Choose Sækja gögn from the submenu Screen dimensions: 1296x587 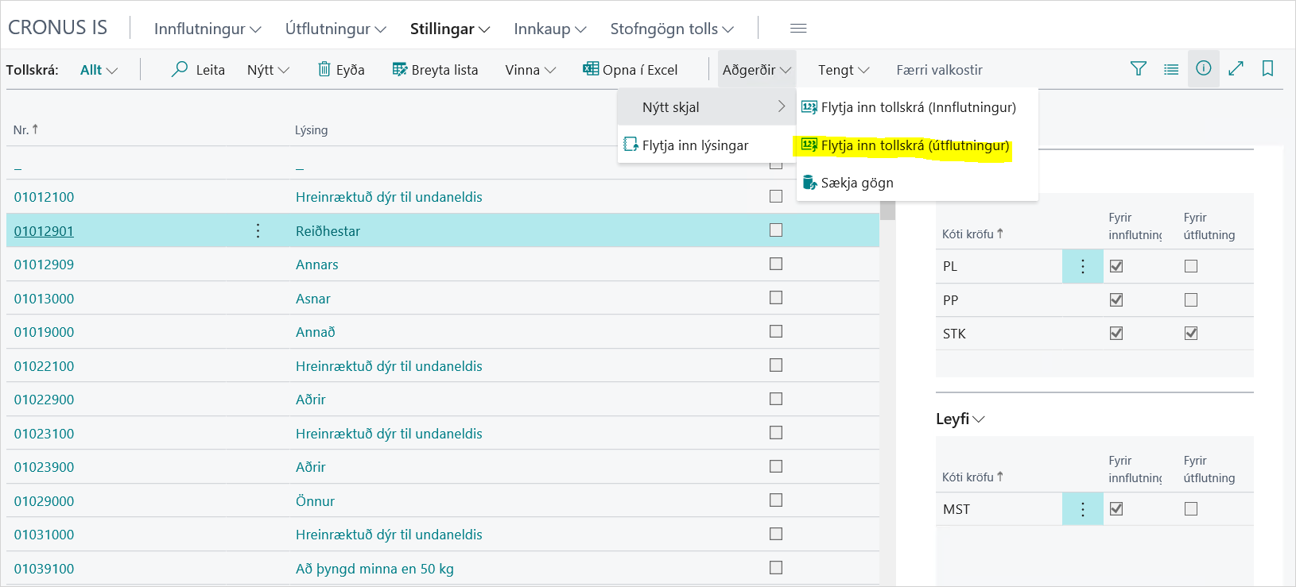click(856, 183)
